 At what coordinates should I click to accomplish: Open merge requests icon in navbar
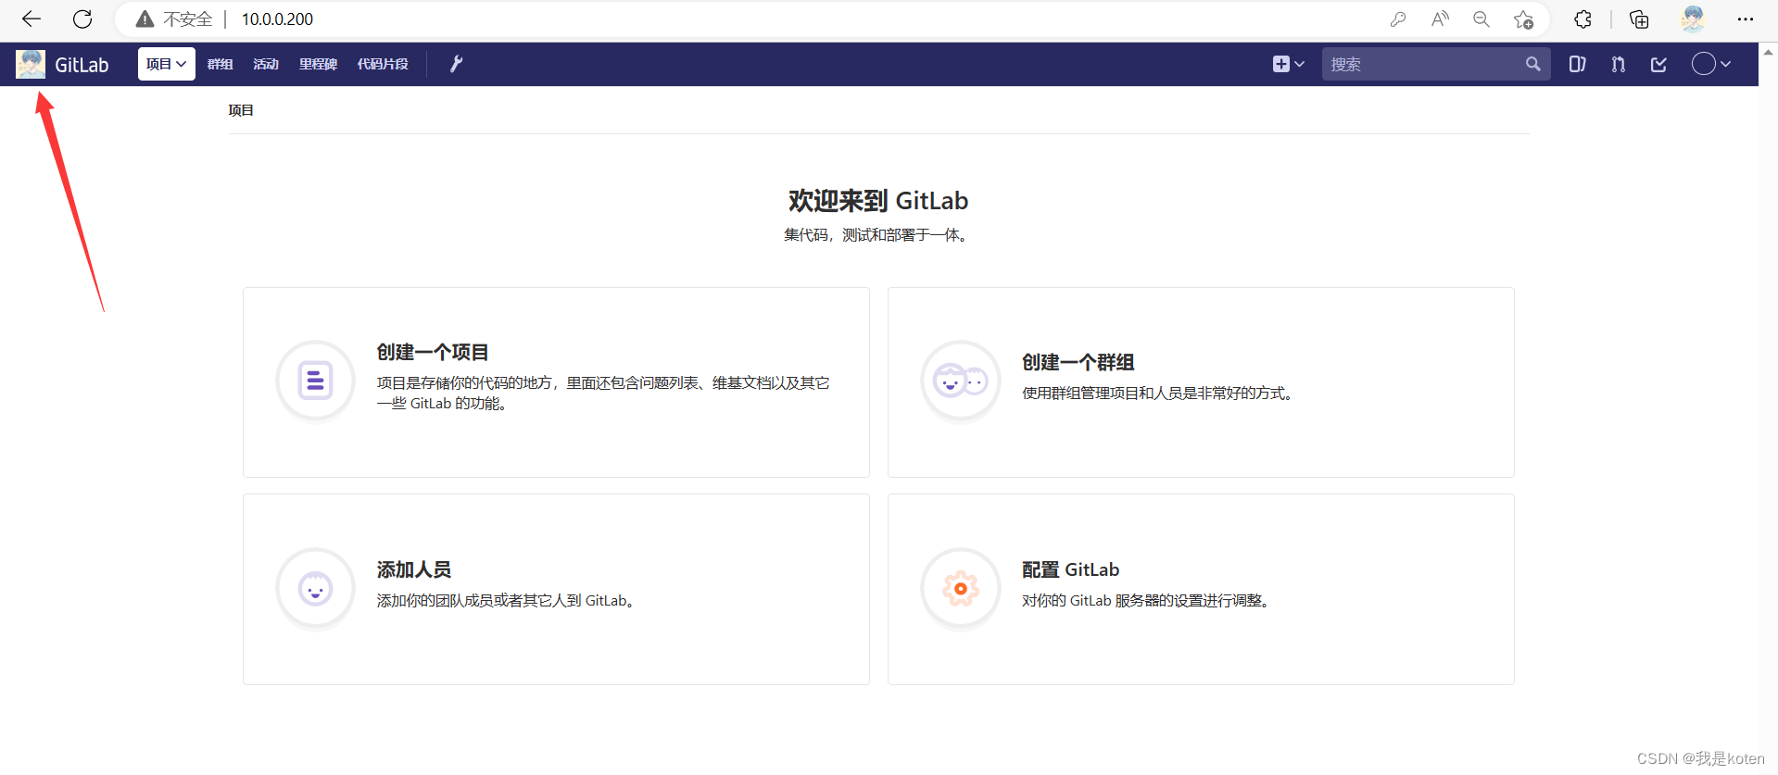click(x=1618, y=64)
